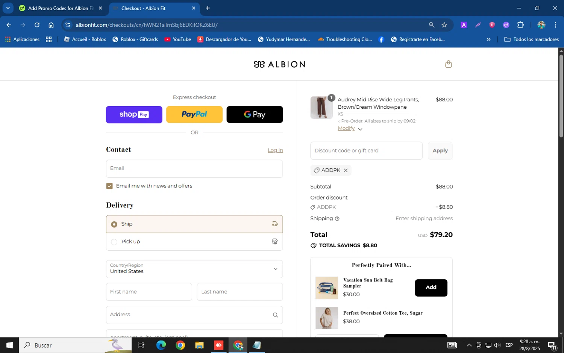The height and width of the screenshot is (353, 564).
Task: View site information icon in address bar
Action: pos(68,25)
